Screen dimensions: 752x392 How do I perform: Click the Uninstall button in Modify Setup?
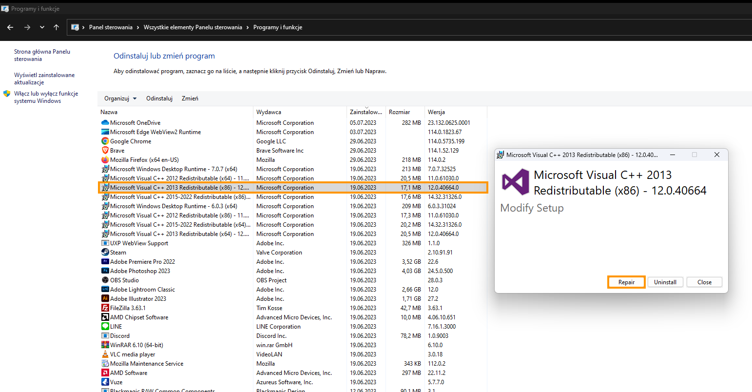tap(665, 282)
